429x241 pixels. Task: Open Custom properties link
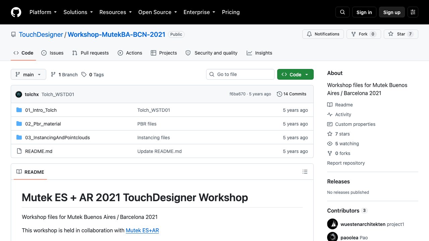coord(351,124)
